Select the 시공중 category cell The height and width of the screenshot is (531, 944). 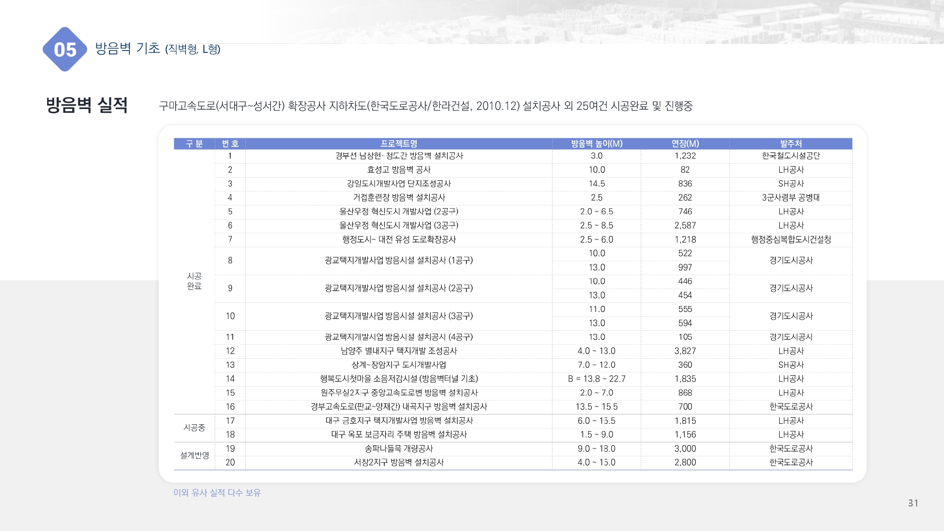coord(194,428)
